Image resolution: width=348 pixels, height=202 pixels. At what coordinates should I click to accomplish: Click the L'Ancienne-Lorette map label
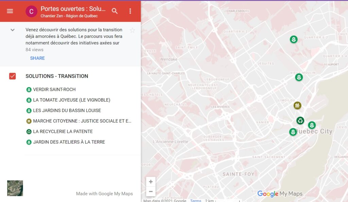pyautogui.click(x=170, y=141)
